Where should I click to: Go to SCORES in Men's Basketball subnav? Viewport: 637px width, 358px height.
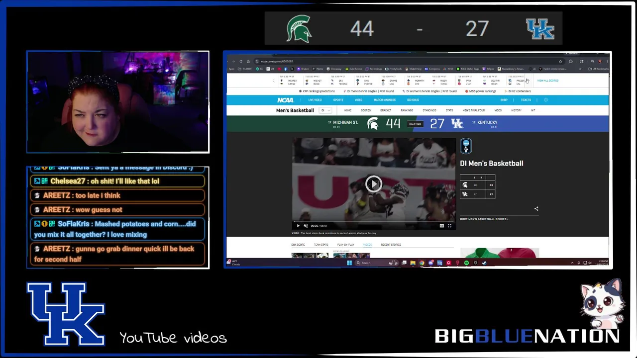coord(366,110)
